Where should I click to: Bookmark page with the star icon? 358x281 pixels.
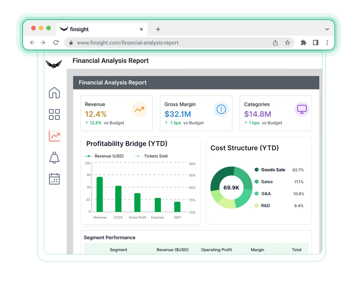pyautogui.click(x=288, y=43)
